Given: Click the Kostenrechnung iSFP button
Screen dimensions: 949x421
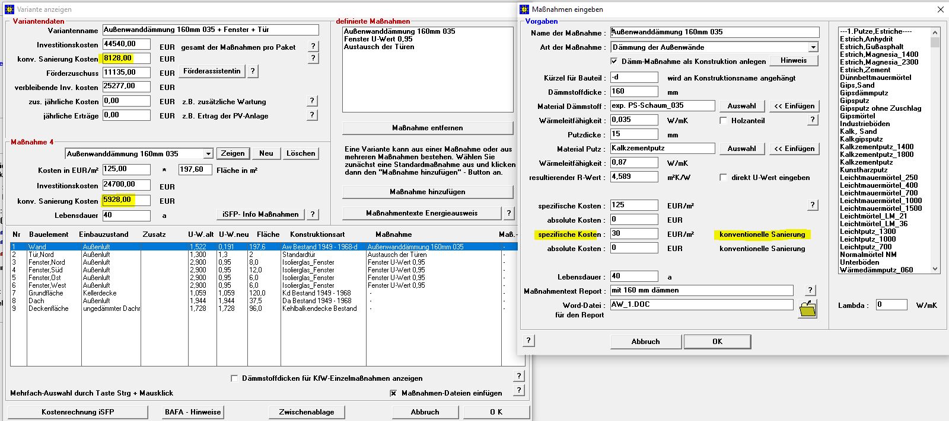Looking at the screenshot, I should (78, 412).
